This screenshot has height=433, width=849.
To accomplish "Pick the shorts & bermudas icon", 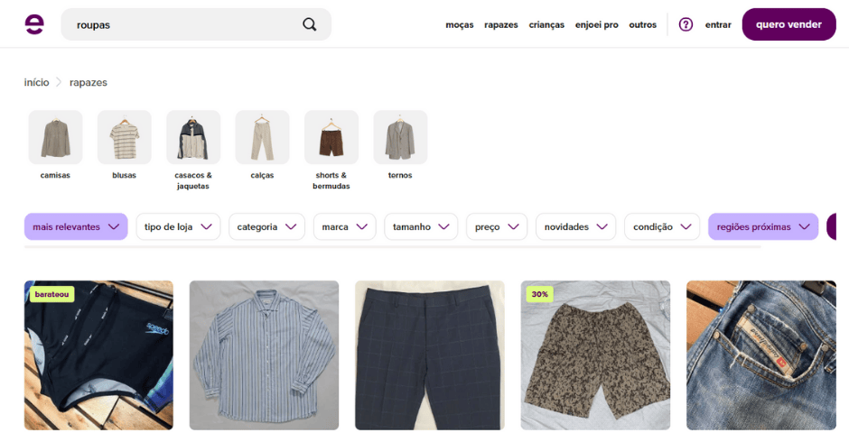I will [x=331, y=137].
